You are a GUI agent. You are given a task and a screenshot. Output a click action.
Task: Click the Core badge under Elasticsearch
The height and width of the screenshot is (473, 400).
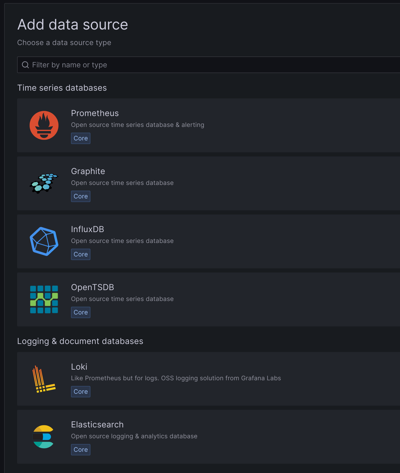point(81,450)
